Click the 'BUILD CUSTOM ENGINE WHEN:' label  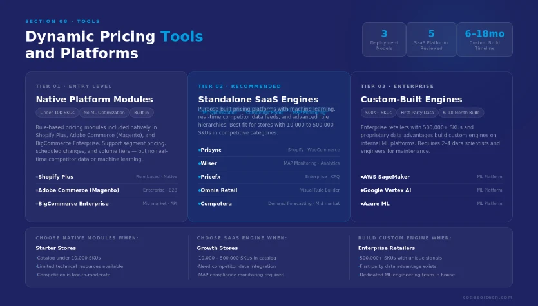(x=405, y=238)
